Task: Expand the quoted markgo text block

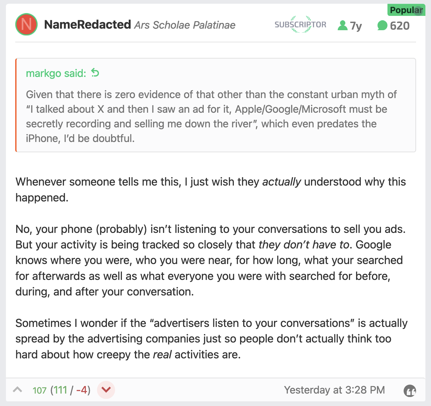Action: (x=211, y=116)
